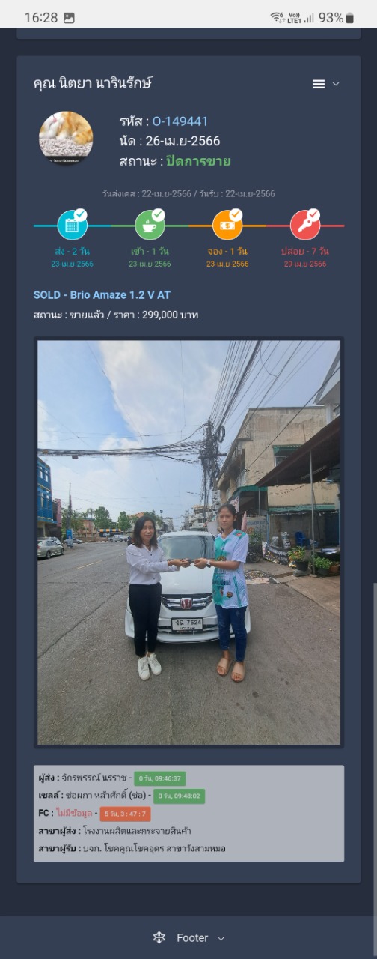
Task: Click the blue calendar stage icon
Action: 72,225
